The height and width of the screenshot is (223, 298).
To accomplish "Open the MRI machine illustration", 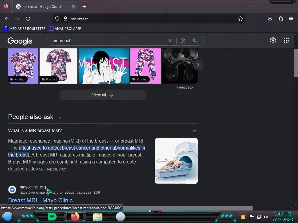I will (176, 161).
